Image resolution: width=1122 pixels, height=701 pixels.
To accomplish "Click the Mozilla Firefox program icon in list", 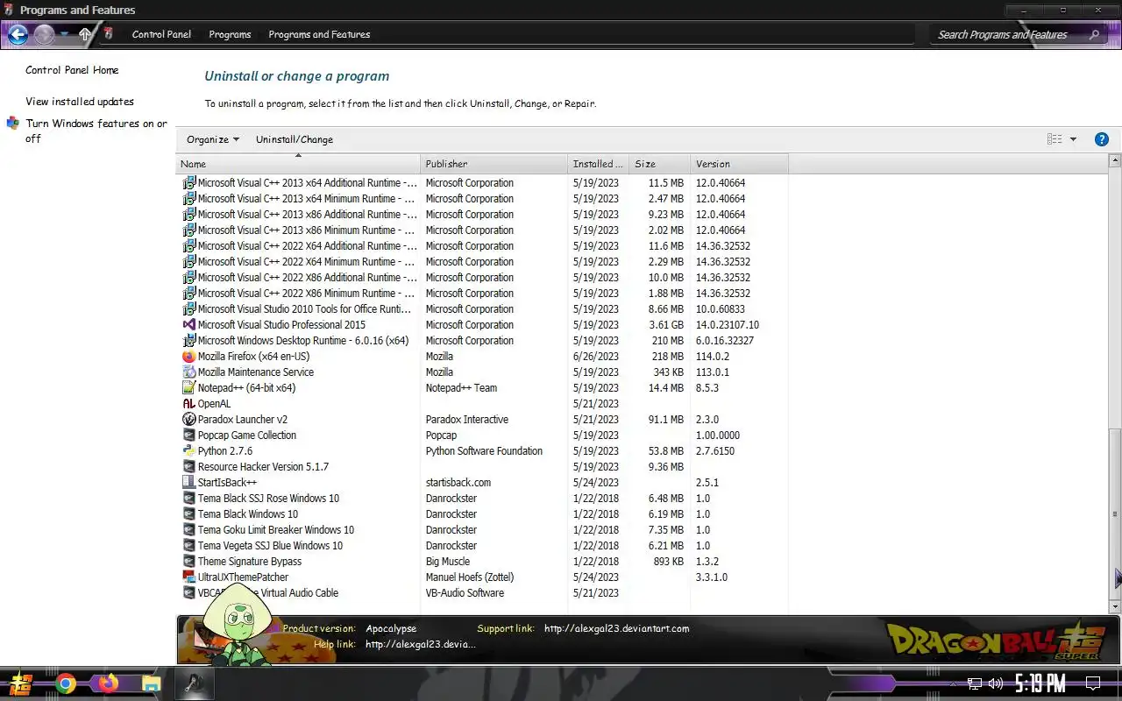I will (x=188, y=357).
